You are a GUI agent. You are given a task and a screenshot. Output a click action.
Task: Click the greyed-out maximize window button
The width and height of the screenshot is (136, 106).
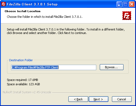click(125, 4)
